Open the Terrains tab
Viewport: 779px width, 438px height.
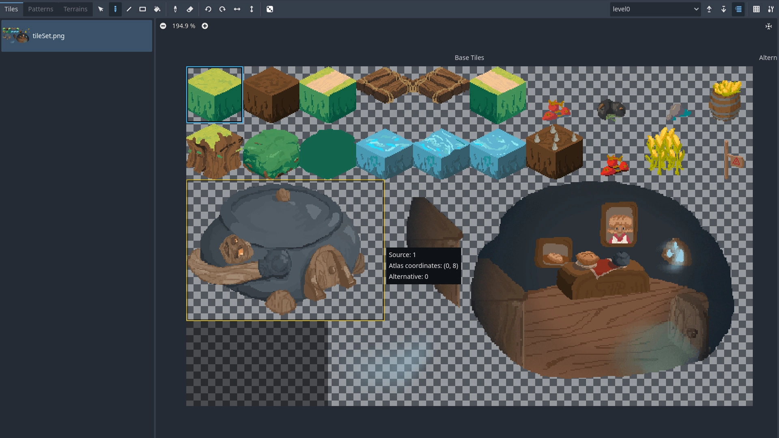(x=75, y=9)
